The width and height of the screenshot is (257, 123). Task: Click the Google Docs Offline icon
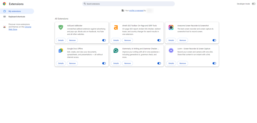pos(61,50)
